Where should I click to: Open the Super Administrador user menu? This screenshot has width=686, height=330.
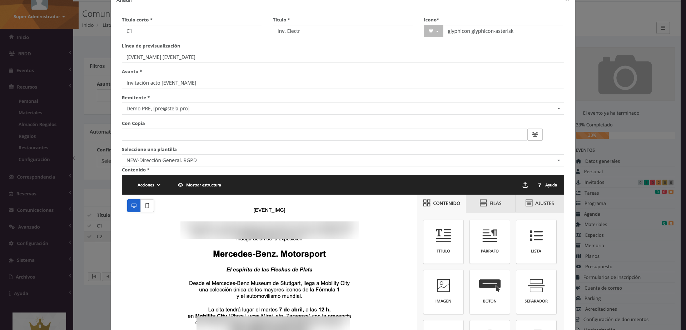[39, 16]
